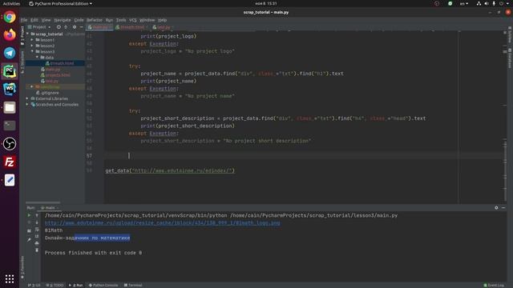This screenshot has height=288, width=513.
Task: Open WebStorm from the dock
Action: pos(10,89)
